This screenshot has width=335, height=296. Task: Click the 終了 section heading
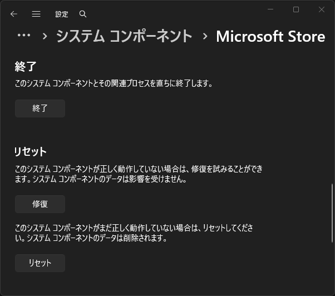[x=26, y=66]
